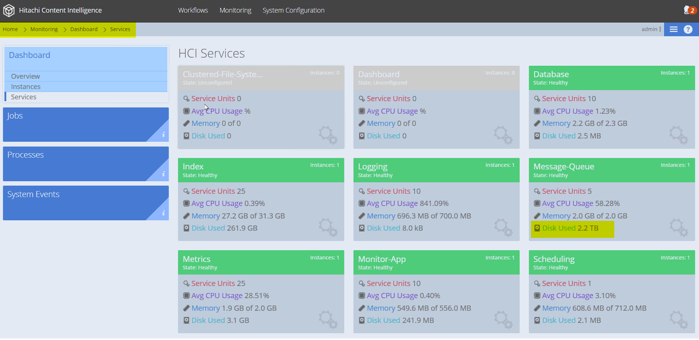
Task: Open the hamburger menu icon
Action: pos(673,29)
